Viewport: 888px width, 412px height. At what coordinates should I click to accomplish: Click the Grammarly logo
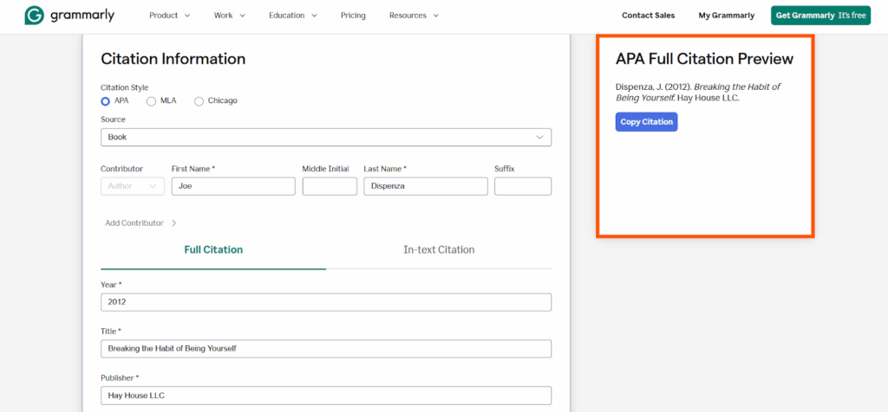click(69, 16)
